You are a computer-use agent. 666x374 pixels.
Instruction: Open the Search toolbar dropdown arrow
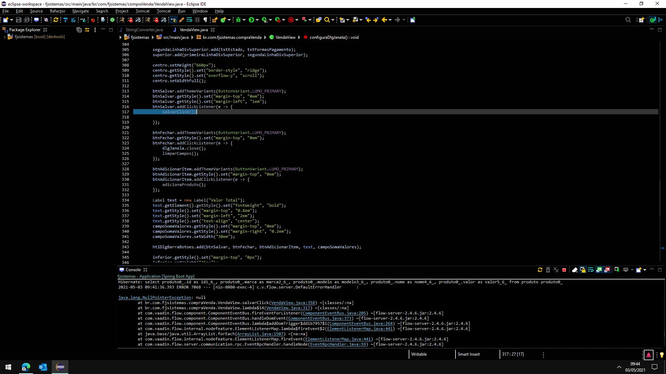333,20
